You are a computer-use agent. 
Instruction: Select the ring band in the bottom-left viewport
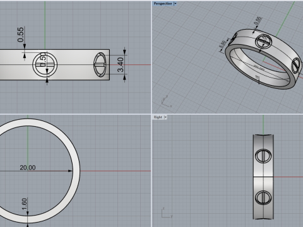pyautogui.click(x=76, y=171)
